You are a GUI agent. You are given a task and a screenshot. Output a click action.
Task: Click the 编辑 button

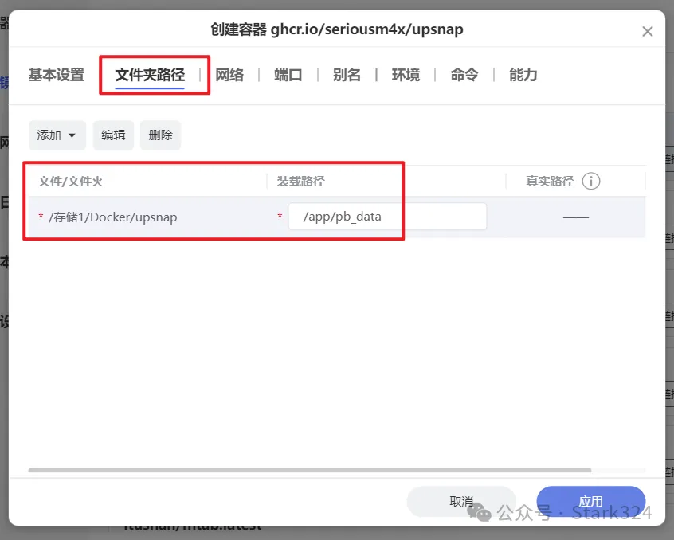click(x=113, y=135)
